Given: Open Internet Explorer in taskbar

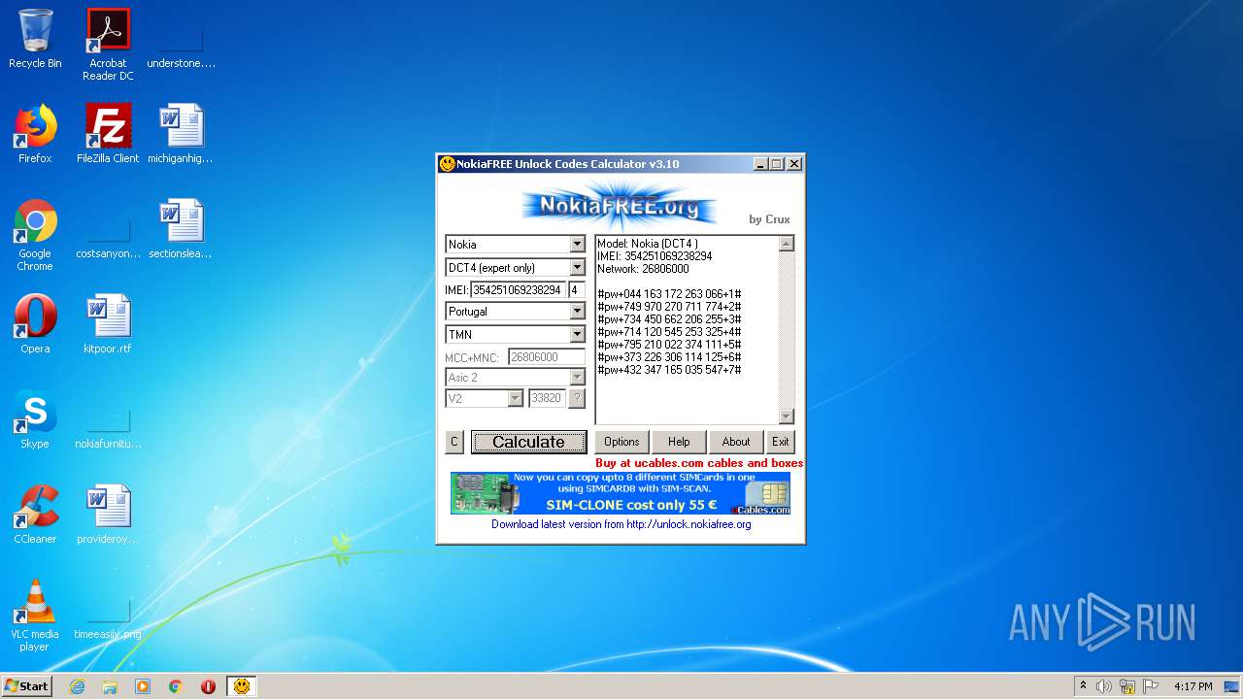Looking at the screenshot, I should point(77,686).
